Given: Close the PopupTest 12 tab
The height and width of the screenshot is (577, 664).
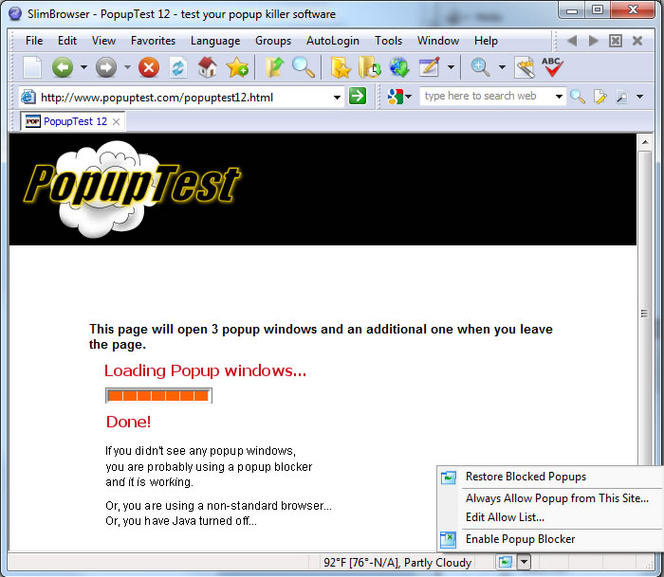Looking at the screenshot, I should [116, 122].
